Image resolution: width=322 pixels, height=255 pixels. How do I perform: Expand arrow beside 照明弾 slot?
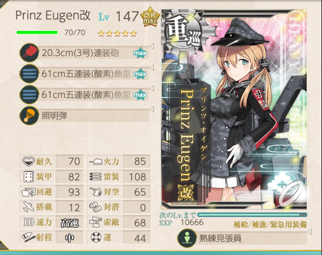152,109
